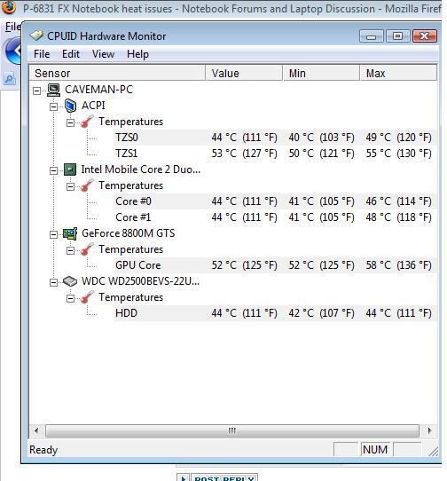447x481 pixels.
Task: Click the horizontal scrollbar thumb
Action: [232, 430]
